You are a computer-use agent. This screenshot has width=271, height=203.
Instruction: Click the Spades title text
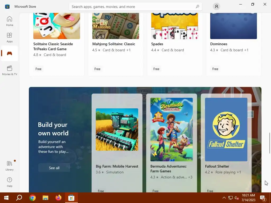tap(157, 44)
